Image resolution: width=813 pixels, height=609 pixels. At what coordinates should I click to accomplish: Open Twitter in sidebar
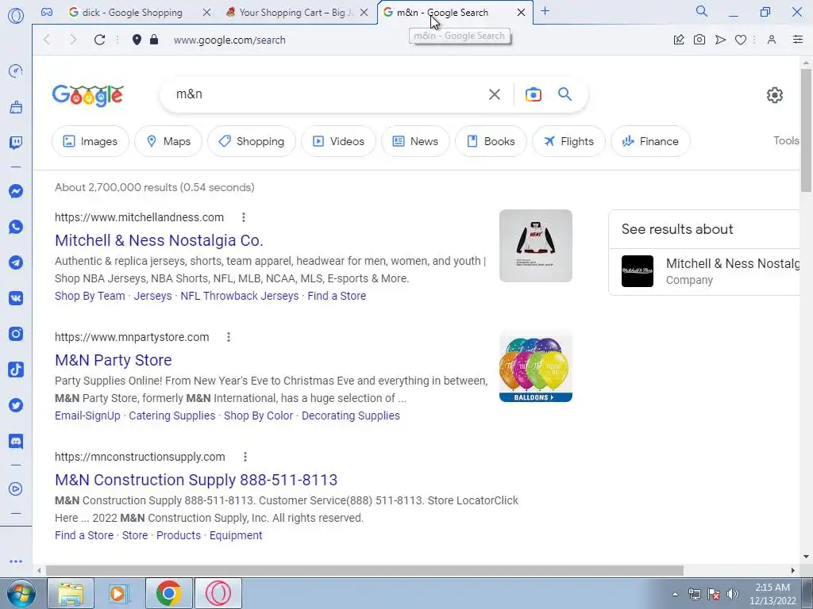[x=16, y=405]
